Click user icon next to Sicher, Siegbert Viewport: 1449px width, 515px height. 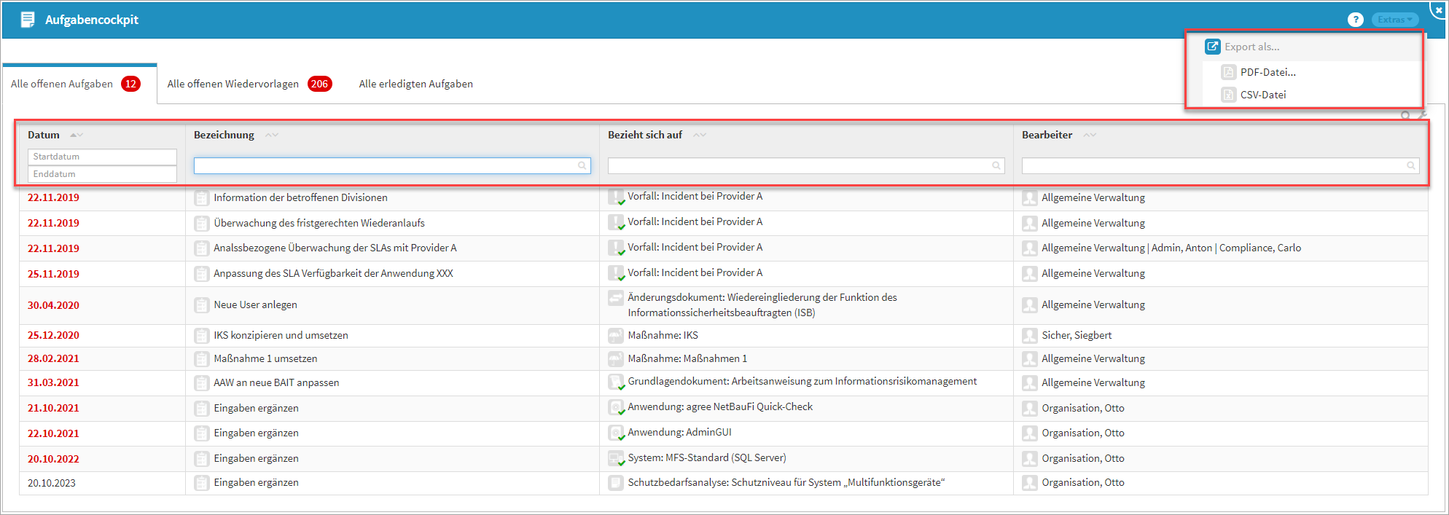[1029, 336]
